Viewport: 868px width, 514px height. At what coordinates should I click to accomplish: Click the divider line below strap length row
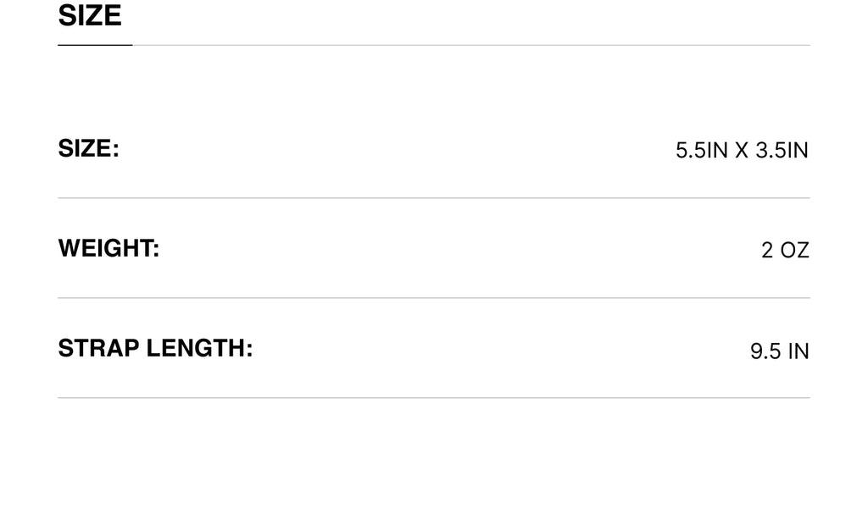coord(434,398)
